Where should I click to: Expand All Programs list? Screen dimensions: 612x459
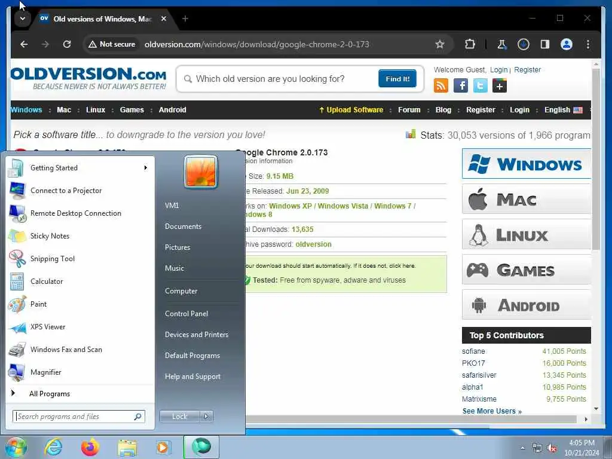[50, 394]
